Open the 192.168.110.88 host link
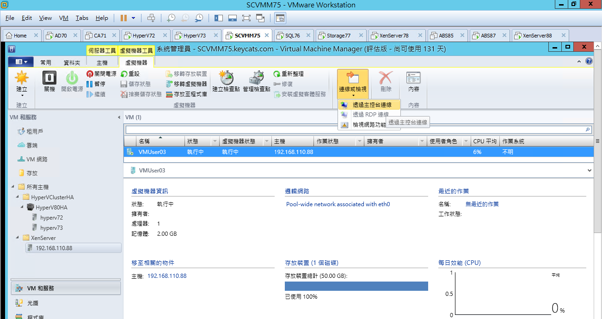This screenshot has height=319, width=602. (167, 276)
